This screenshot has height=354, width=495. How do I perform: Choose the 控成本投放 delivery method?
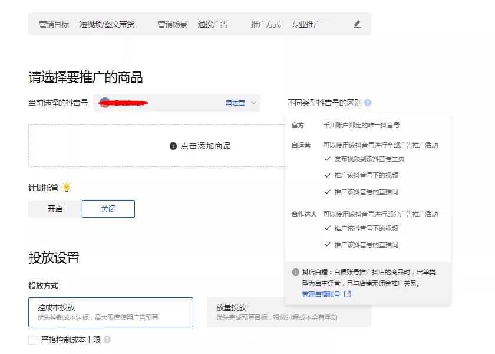click(x=111, y=312)
